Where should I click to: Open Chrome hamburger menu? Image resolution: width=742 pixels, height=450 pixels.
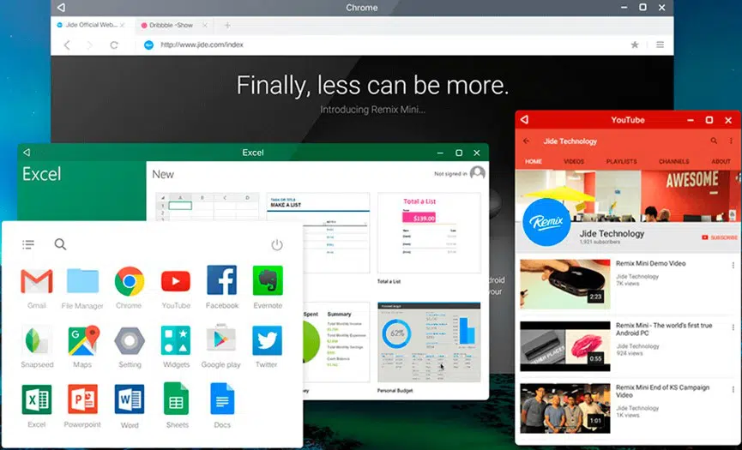pyautogui.click(x=661, y=45)
